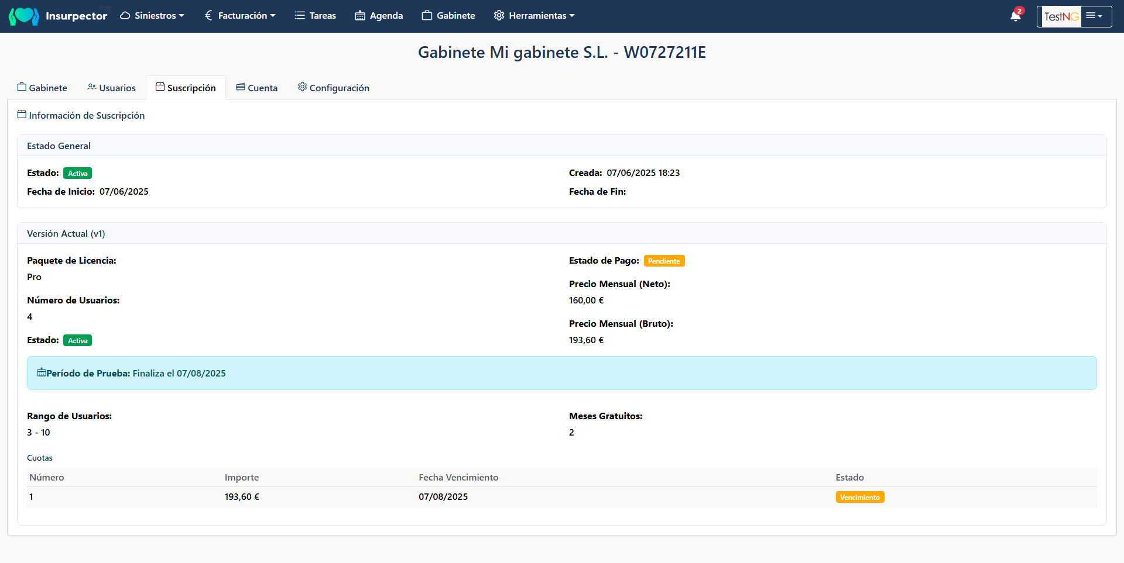Open Agenda from the navigation bar
The width and height of the screenshot is (1124, 563).
coord(386,16)
